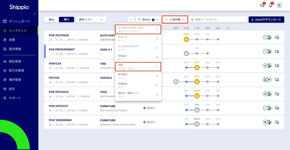
Task: Open the 絞込み filter dropdown
Action: 148,19
